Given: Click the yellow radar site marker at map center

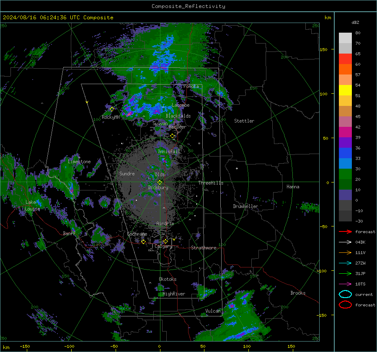Looking at the screenshot, I should point(160,182).
